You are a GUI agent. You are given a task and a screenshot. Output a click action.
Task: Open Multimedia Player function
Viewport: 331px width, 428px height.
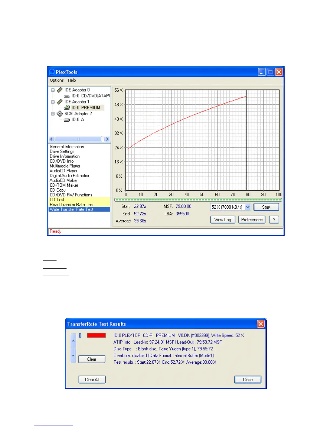(65, 166)
